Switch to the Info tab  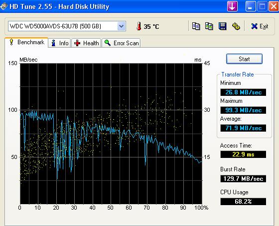[x=60, y=43]
